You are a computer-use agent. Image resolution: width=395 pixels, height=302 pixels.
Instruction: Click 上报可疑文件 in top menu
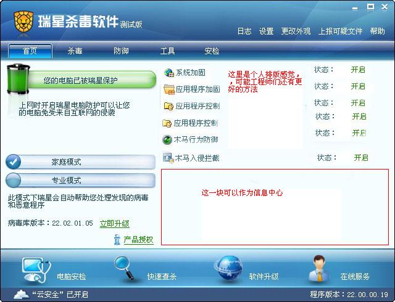[340, 31]
